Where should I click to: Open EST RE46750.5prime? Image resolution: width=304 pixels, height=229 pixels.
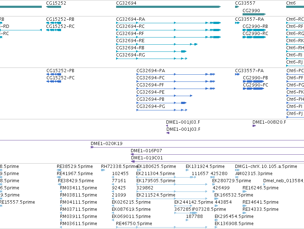[134, 224]
